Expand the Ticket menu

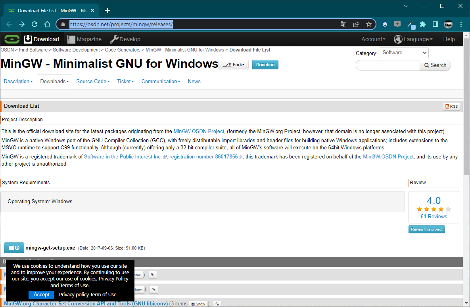coord(125,82)
